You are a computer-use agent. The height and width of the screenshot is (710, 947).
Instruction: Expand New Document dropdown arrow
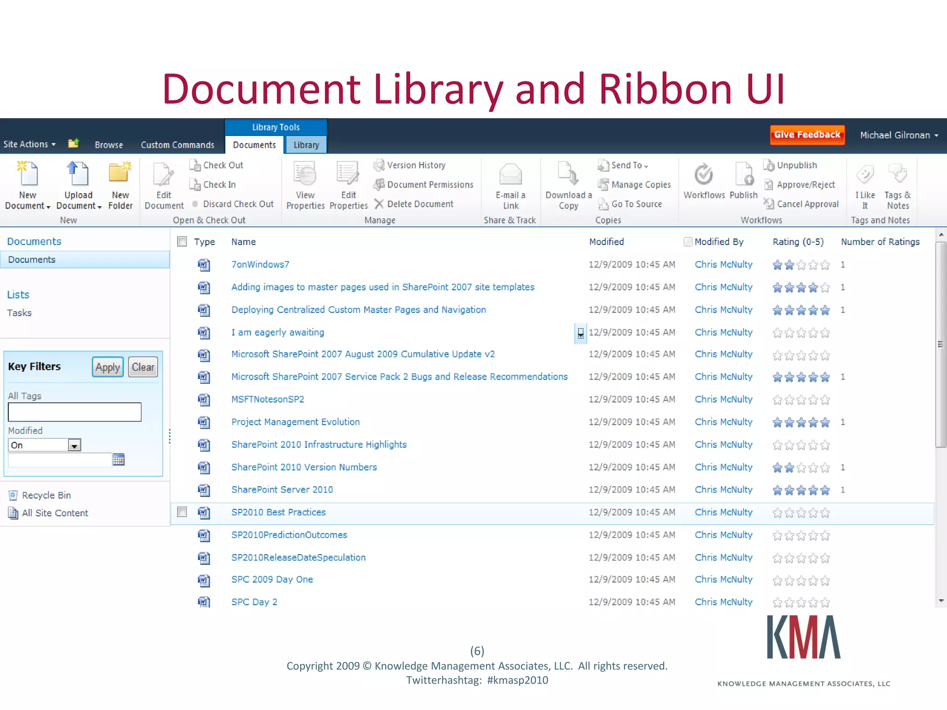[48, 207]
